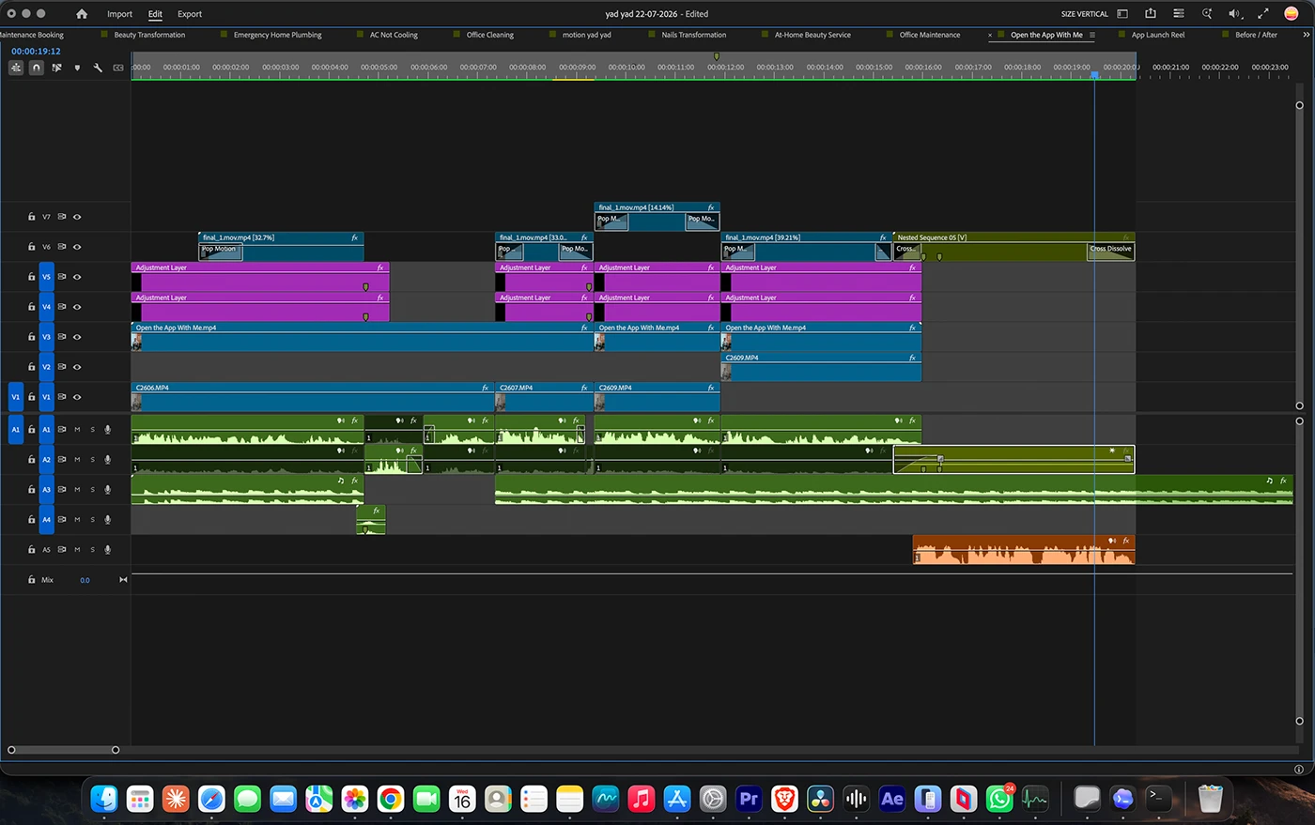Select the orange audio clip on A5
This screenshot has height=825, width=1315.
pos(1024,550)
